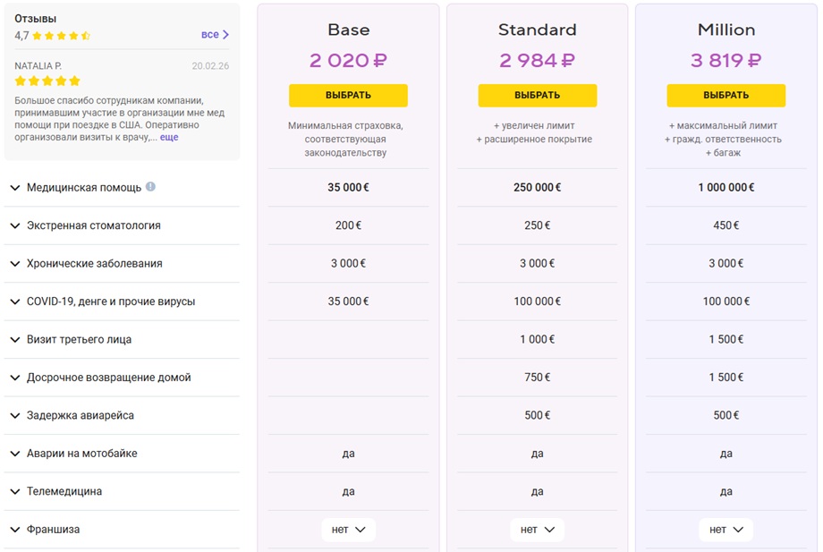Choose Million plan with ВЫБРАТЬ button
The image size is (823, 552).
[726, 96]
